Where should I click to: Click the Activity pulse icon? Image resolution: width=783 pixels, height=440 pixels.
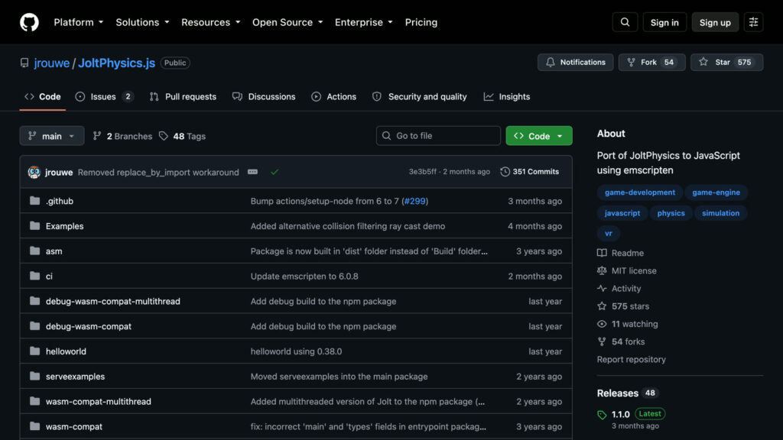point(602,288)
